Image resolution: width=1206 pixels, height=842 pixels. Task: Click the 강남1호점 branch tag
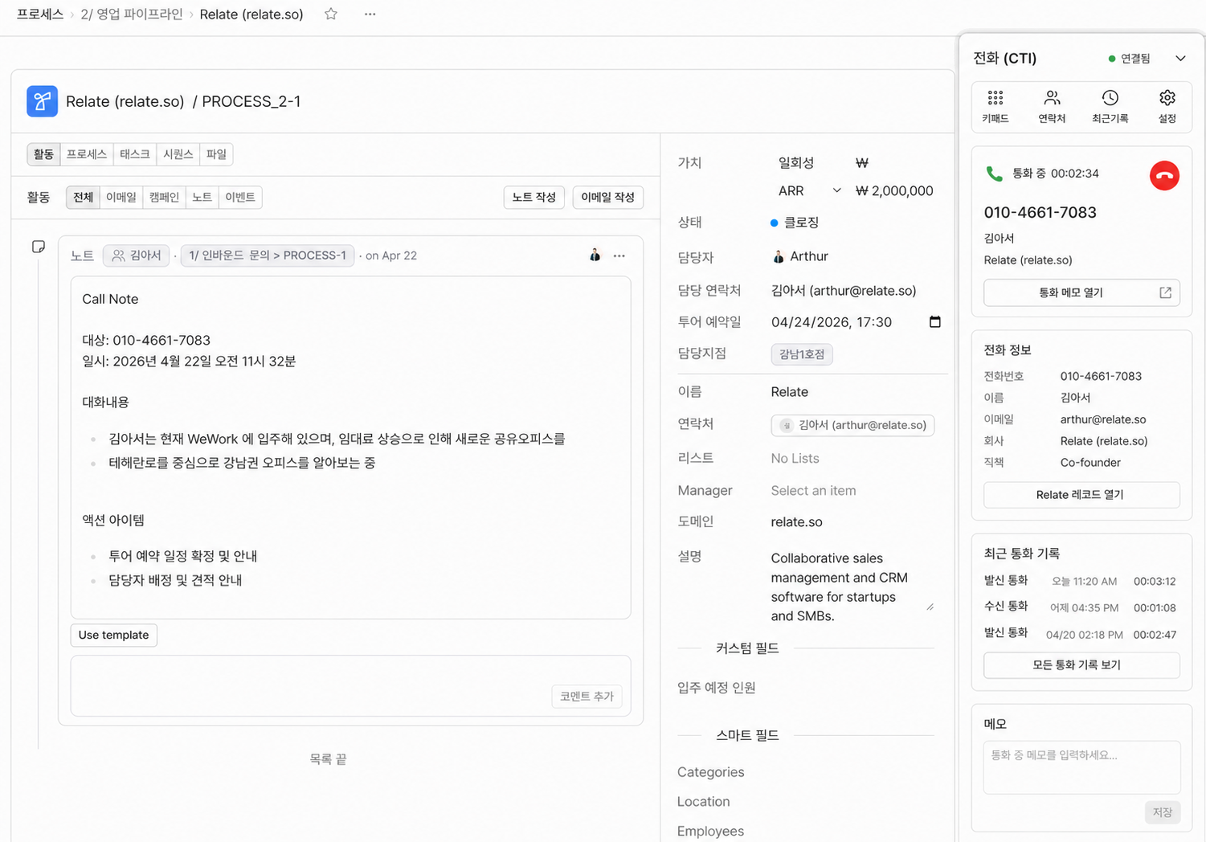801,354
